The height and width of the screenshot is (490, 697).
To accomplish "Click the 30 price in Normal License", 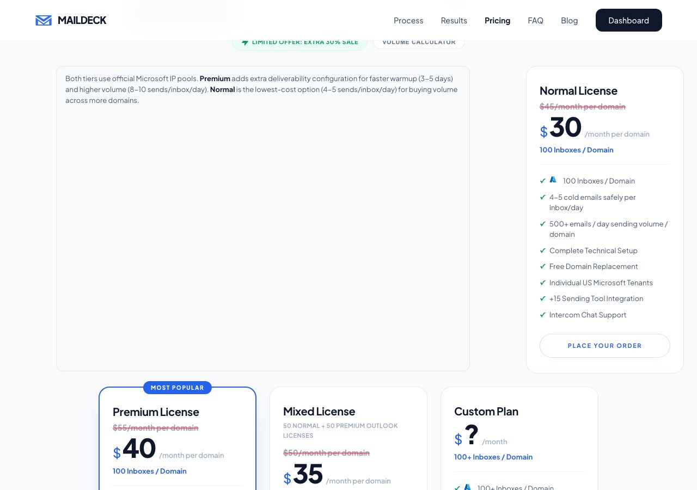I will (x=566, y=127).
